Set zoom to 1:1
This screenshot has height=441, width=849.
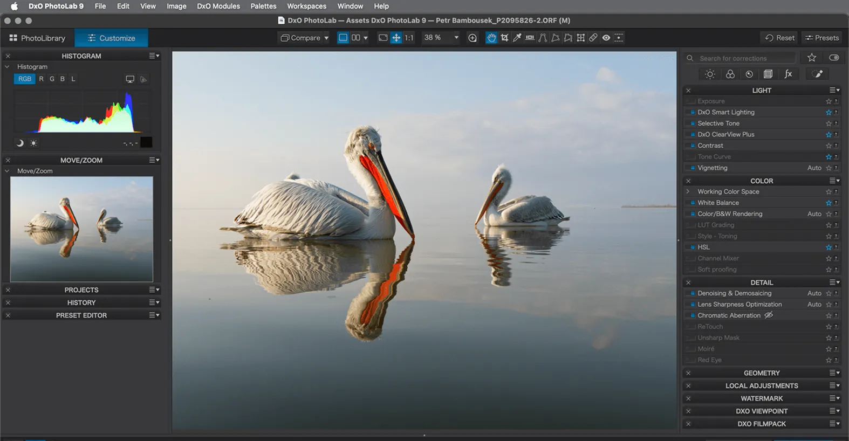tap(409, 38)
